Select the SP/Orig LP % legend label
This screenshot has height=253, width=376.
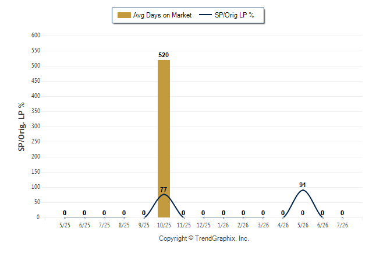[x=235, y=15]
